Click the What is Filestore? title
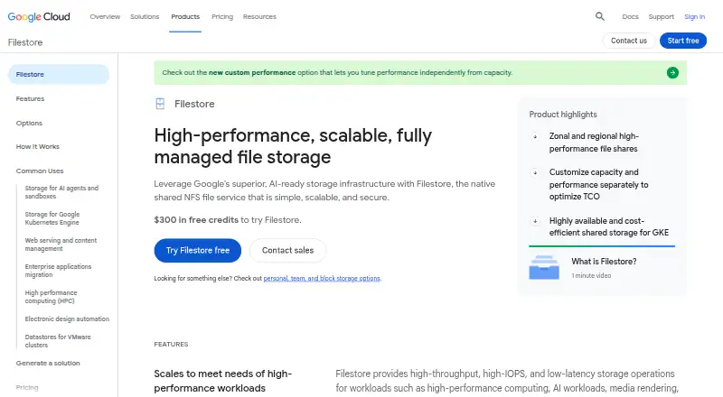This screenshot has width=723, height=397. pos(604,262)
